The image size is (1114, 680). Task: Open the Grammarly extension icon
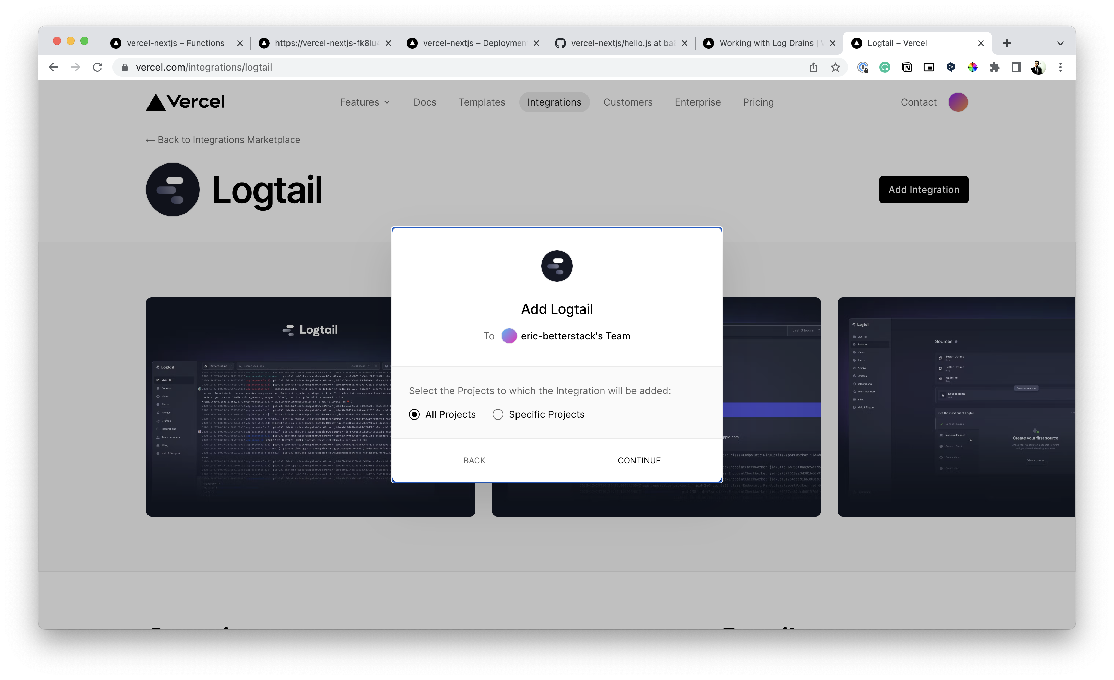[885, 67]
